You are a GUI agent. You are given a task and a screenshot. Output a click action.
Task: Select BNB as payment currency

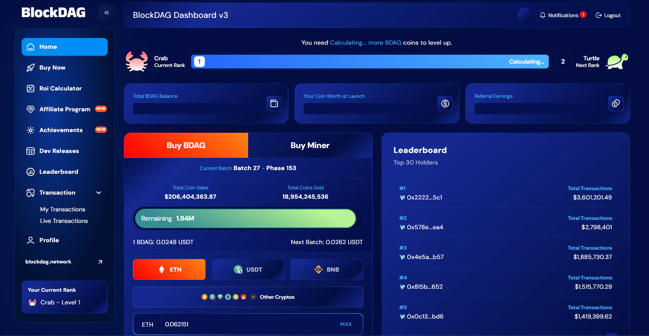327,269
